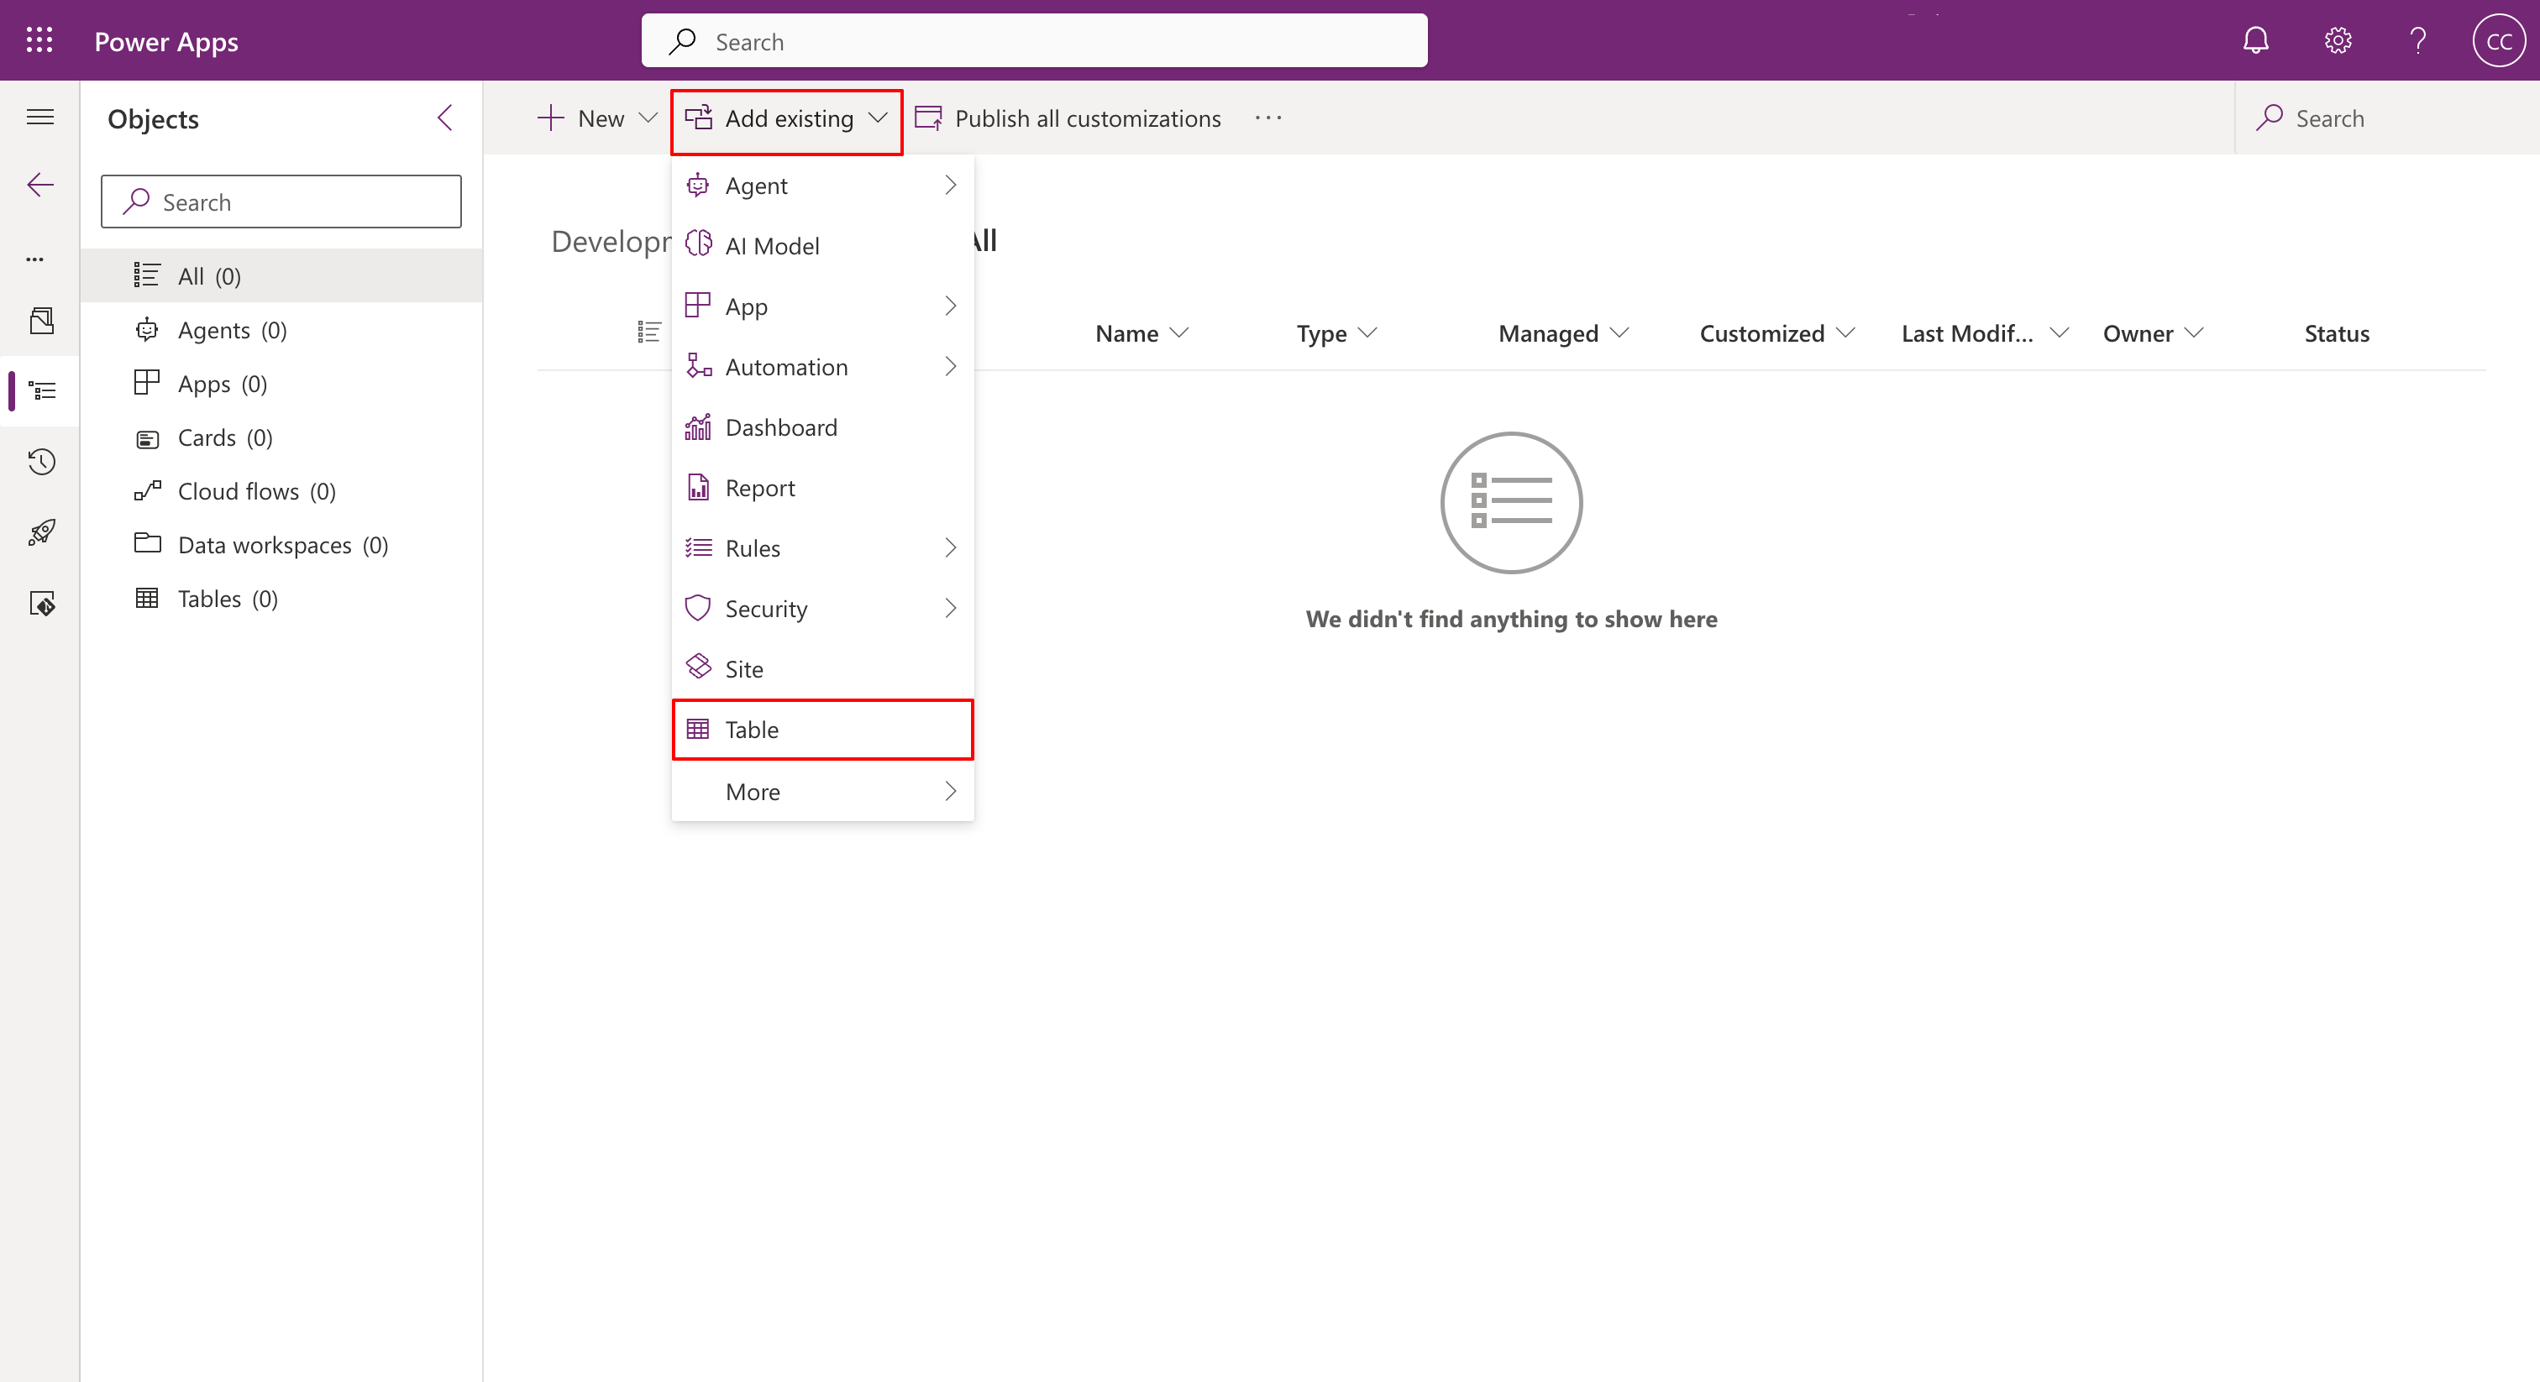
Task: Open the settings gear
Action: [x=2337, y=40]
